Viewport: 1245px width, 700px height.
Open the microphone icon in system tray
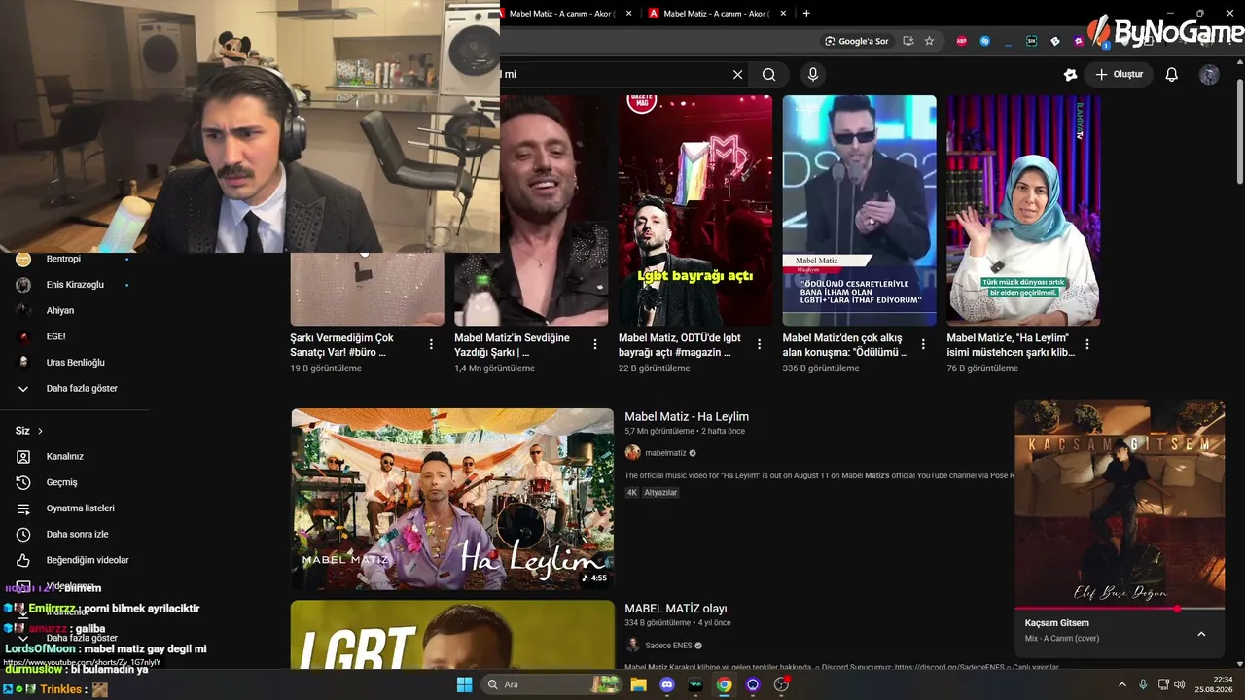[1143, 684]
